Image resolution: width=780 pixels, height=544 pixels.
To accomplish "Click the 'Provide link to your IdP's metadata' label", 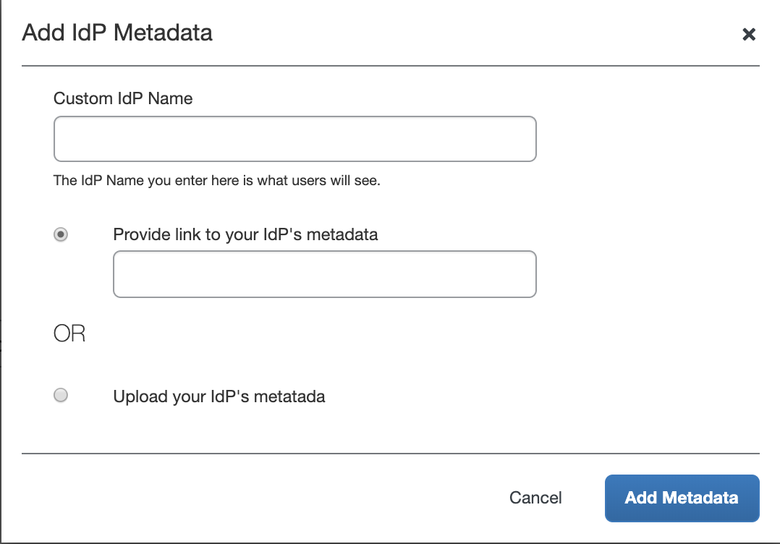I will click(x=245, y=234).
